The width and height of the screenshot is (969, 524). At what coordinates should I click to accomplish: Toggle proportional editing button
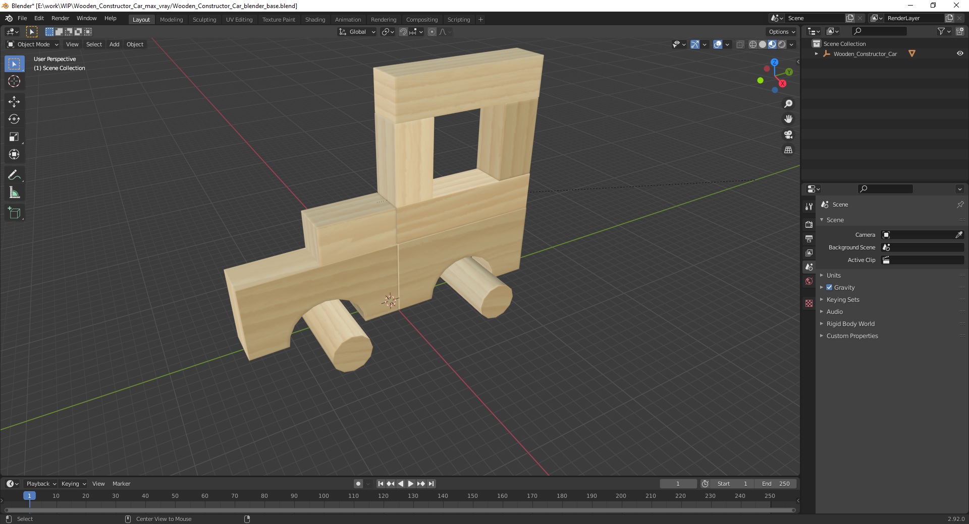(432, 32)
